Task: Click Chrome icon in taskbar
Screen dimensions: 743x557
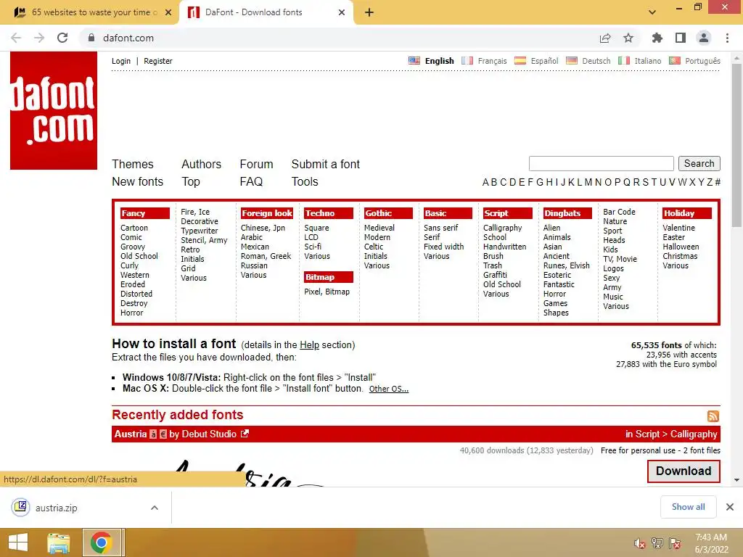Action: coord(101,542)
